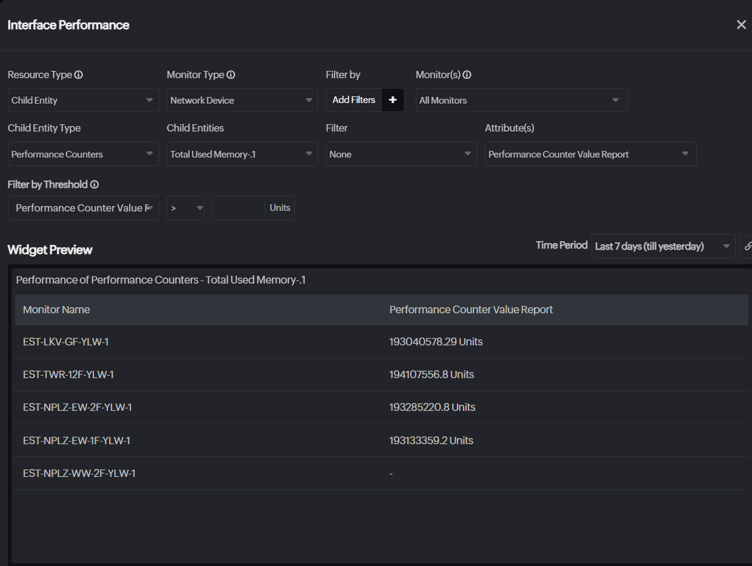The image size is (752, 566).
Task: Expand the Attribute(s) dropdown
Action: coord(590,155)
